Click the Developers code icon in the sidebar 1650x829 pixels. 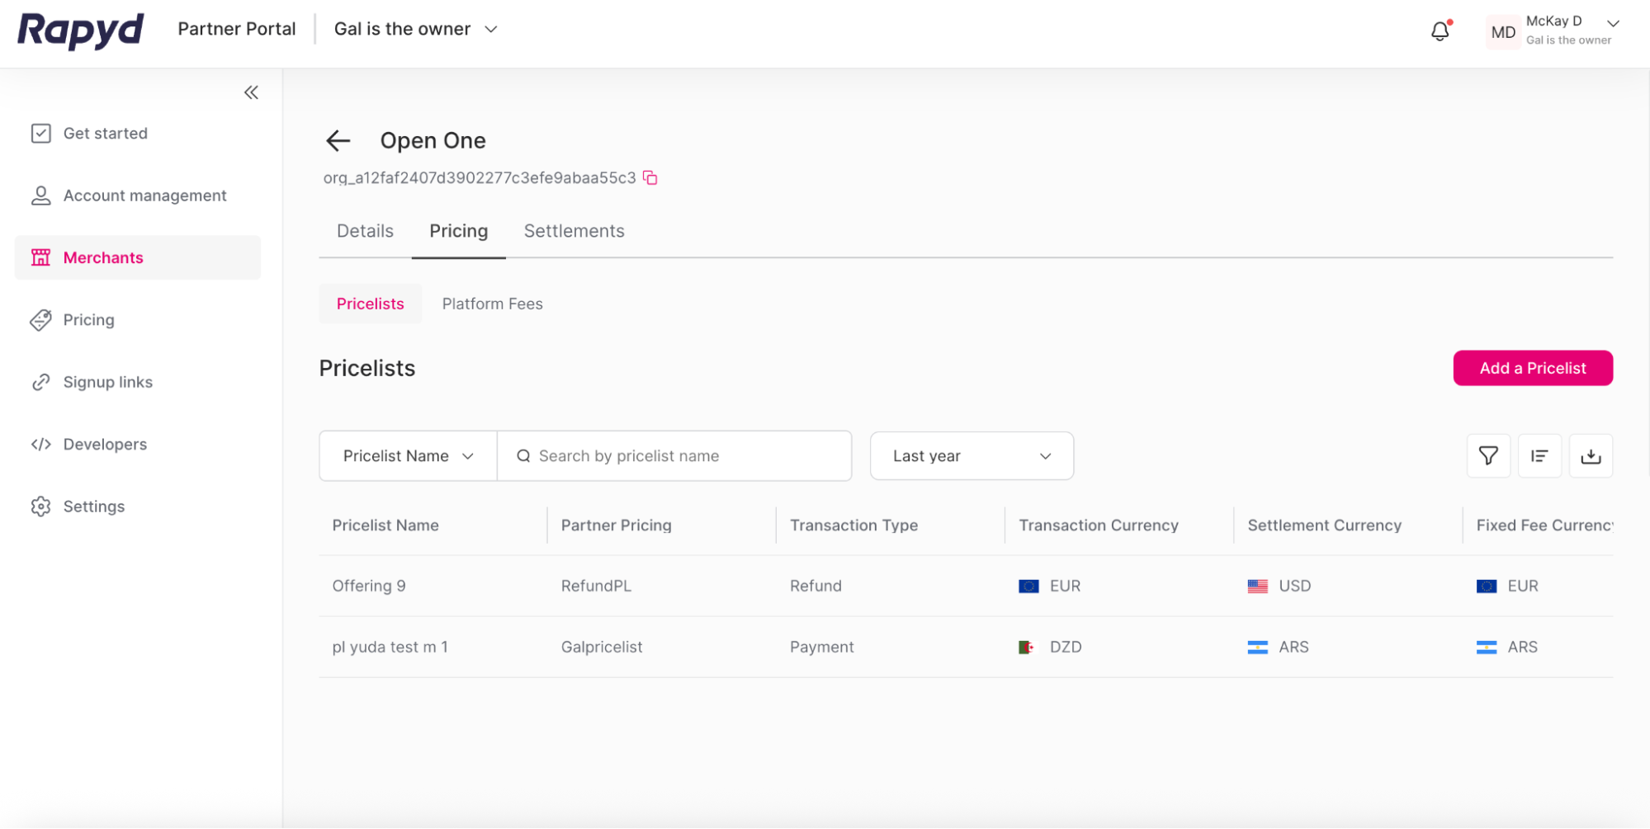pos(41,444)
